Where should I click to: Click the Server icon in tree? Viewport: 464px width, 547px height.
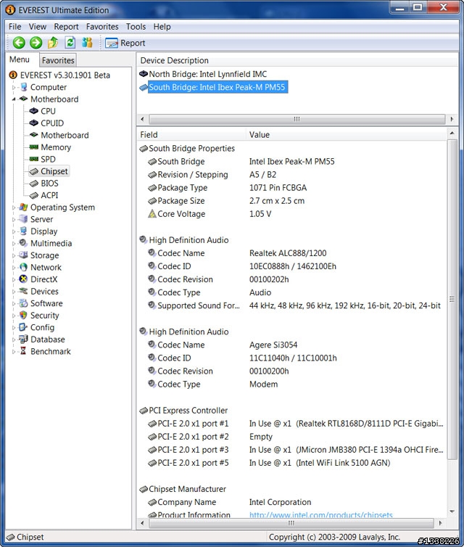23,219
